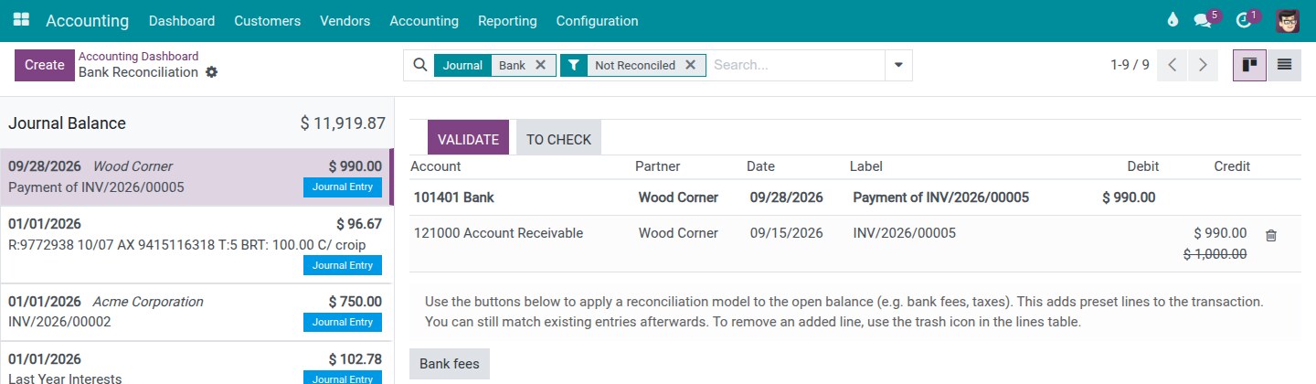Remove the Journal Bank filter facet

[x=540, y=65]
